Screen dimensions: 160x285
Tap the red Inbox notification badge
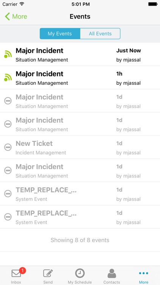(22, 271)
